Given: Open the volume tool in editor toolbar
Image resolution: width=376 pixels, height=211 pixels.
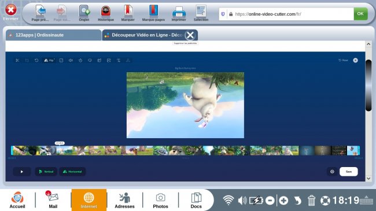Looking at the screenshot, I should coord(71,61).
